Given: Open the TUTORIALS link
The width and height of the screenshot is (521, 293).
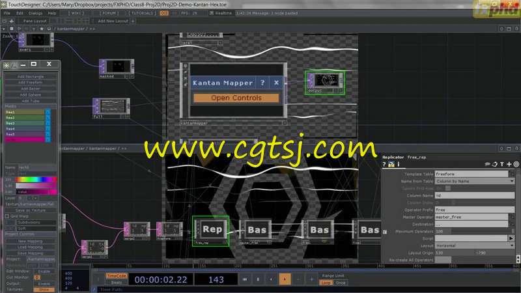Looking at the screenshot, I should [x=142, y=13].
